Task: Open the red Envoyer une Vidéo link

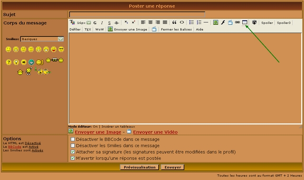Action: point(155,132)
